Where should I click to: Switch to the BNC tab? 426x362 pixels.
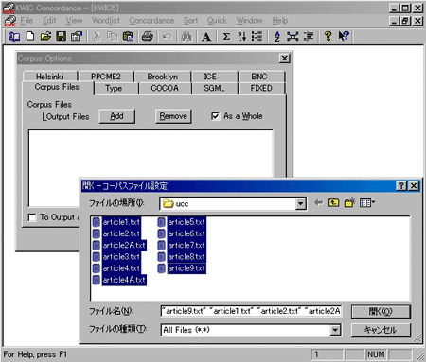point(259,77)
